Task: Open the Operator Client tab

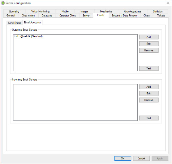Action: pyautogui.click(x=68, y=15)
